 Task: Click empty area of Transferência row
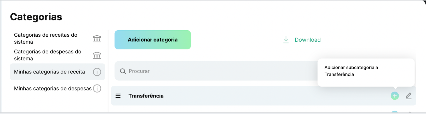point(261,96)
